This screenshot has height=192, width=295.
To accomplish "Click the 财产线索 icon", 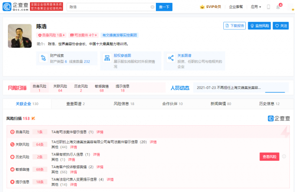I will tap(44, 58).
